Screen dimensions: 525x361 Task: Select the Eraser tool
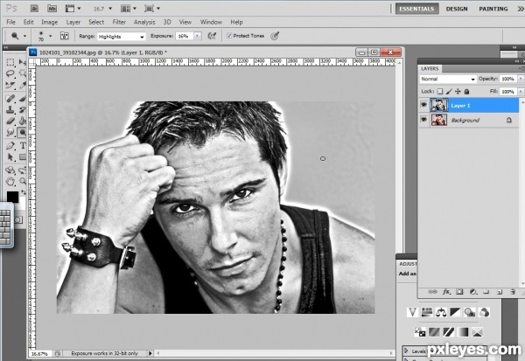[10, 121]
